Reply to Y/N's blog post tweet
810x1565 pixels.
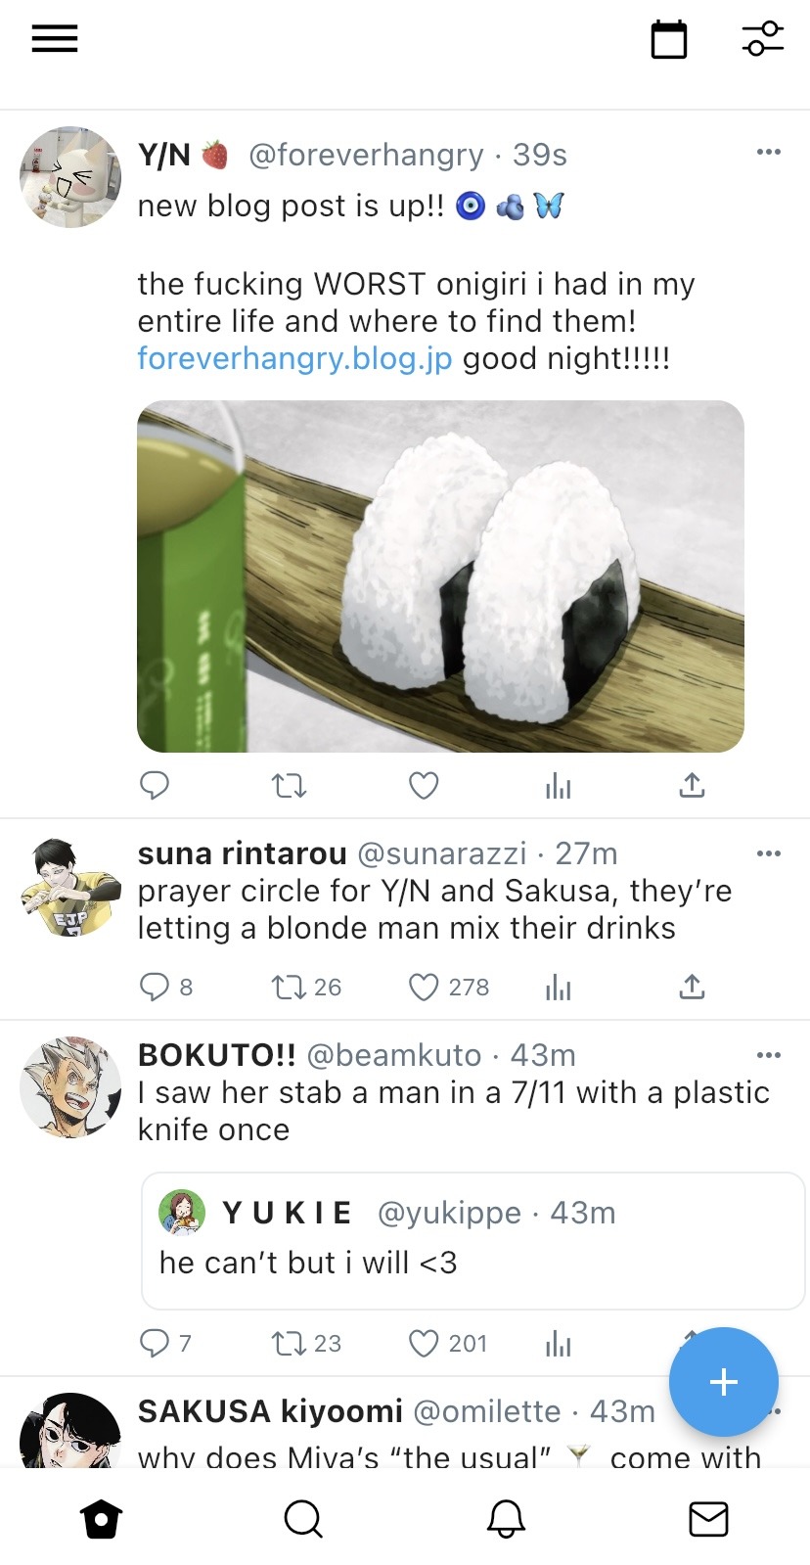pos(155,785)
